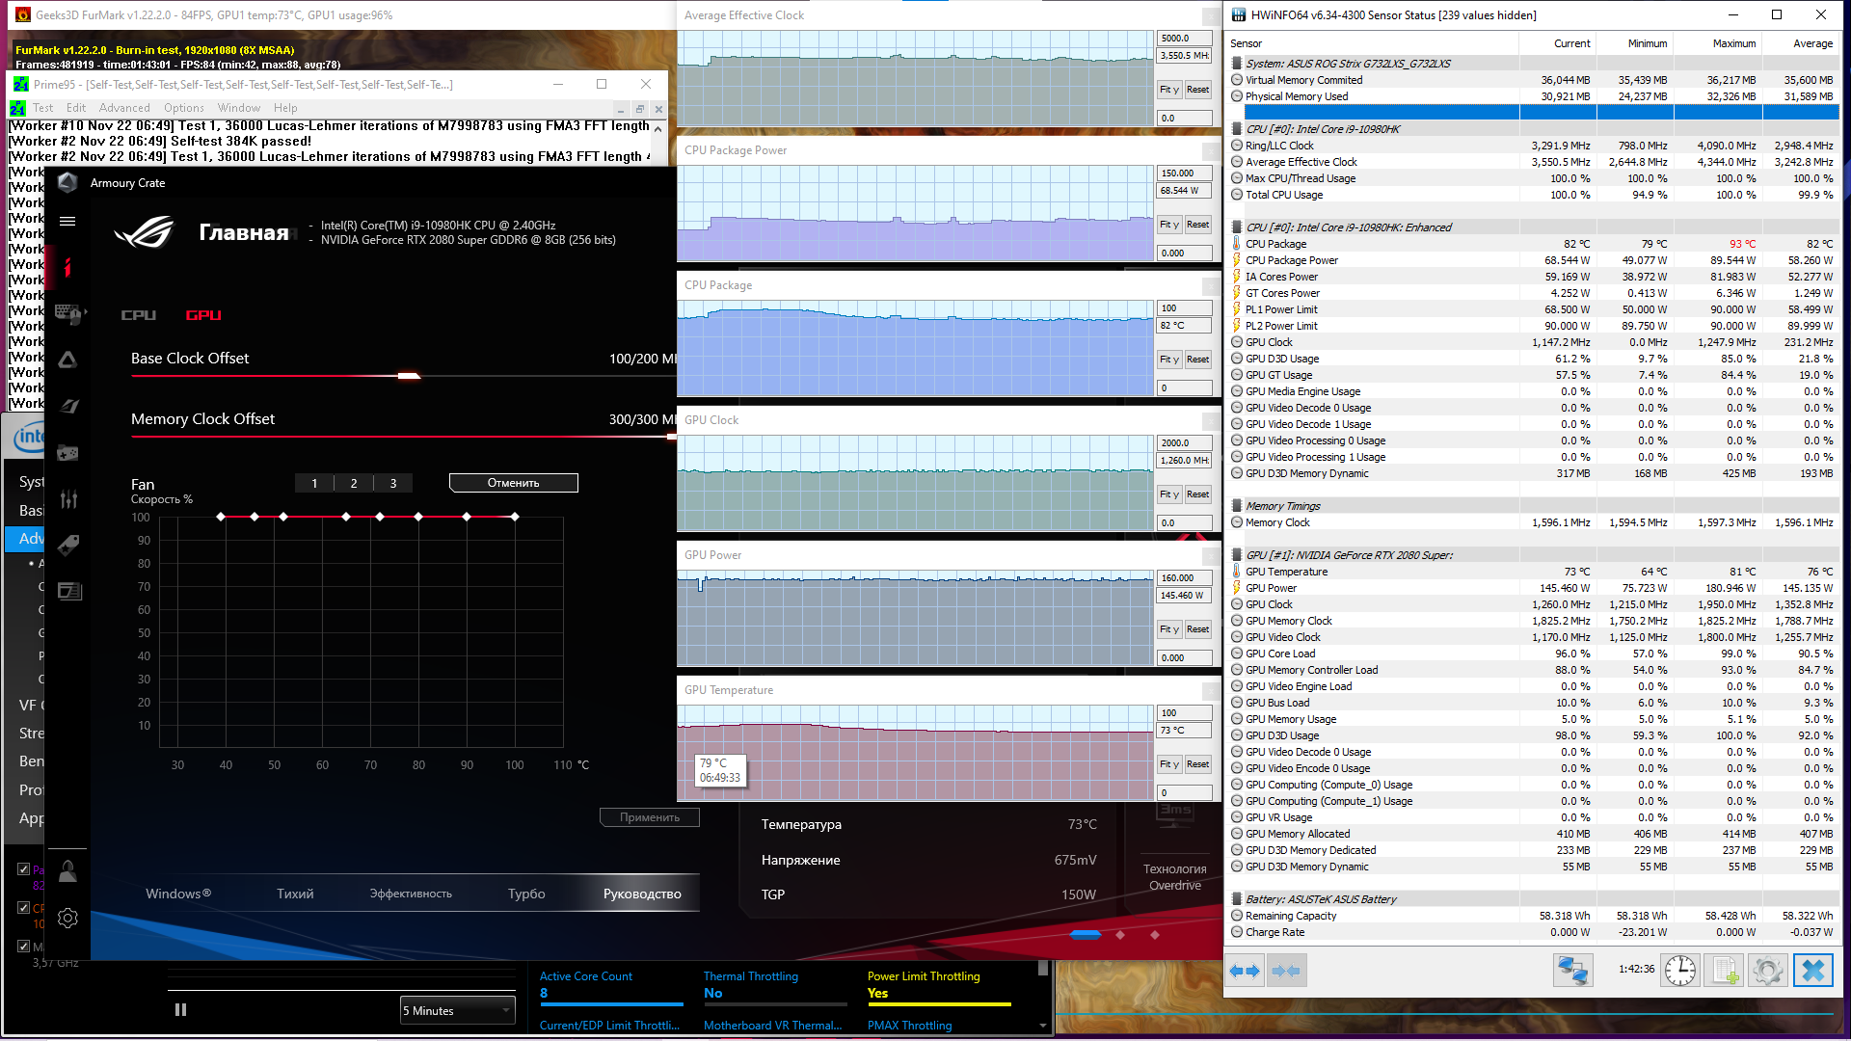Click Reset on Average Effective Clock graph
Viewport: 1851px width, 1041px height.
1197,90
